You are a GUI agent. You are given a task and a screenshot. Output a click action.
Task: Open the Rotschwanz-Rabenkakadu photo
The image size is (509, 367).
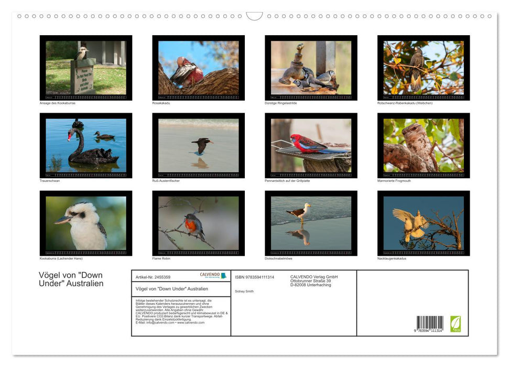424,68
